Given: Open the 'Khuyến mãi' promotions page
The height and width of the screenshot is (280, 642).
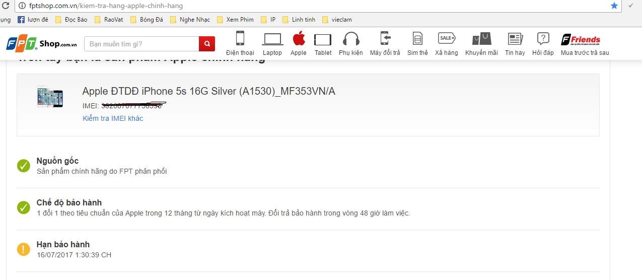Looking at the screenshot, I should point(481,43).
